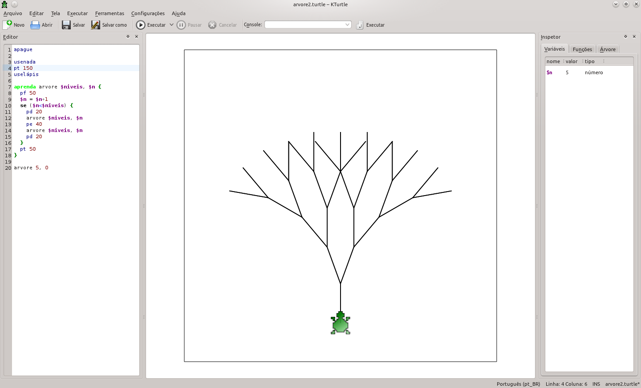The width and height of the screenshot is (641, 388).
Task: Select the $n variable row
Action: click(589, 72)
